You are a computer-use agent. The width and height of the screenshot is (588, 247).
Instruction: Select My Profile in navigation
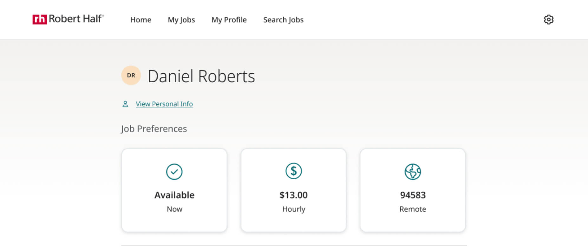[229, 20]
